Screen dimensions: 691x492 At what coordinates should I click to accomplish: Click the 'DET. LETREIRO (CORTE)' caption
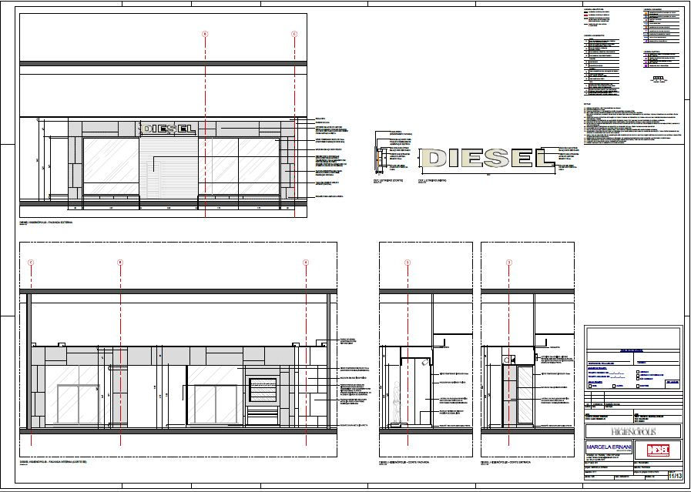click(x=388, y=180)
